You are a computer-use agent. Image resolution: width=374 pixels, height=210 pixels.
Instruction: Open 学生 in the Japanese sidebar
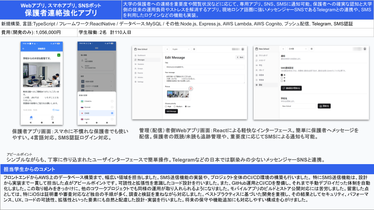pos(259,65)
